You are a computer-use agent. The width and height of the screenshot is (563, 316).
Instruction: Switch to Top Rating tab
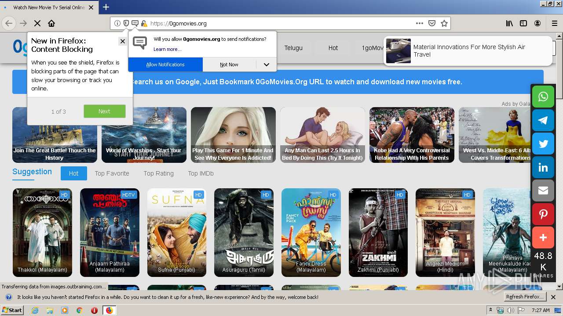(x=158, y=173)
